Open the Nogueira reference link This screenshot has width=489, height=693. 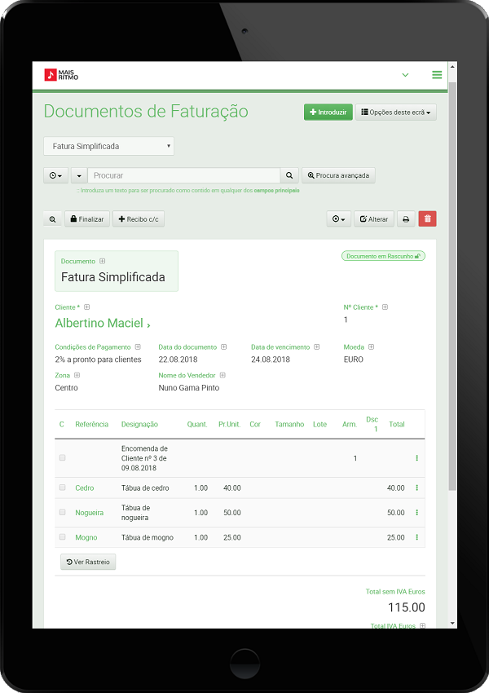(x=89, y=513)
